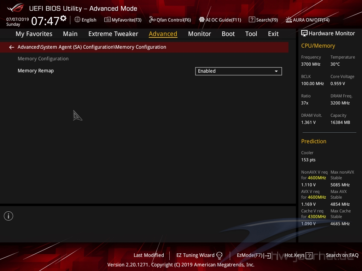Go to the Monitor tab
This screenshot has width=362, height=271.
point(199,34)
